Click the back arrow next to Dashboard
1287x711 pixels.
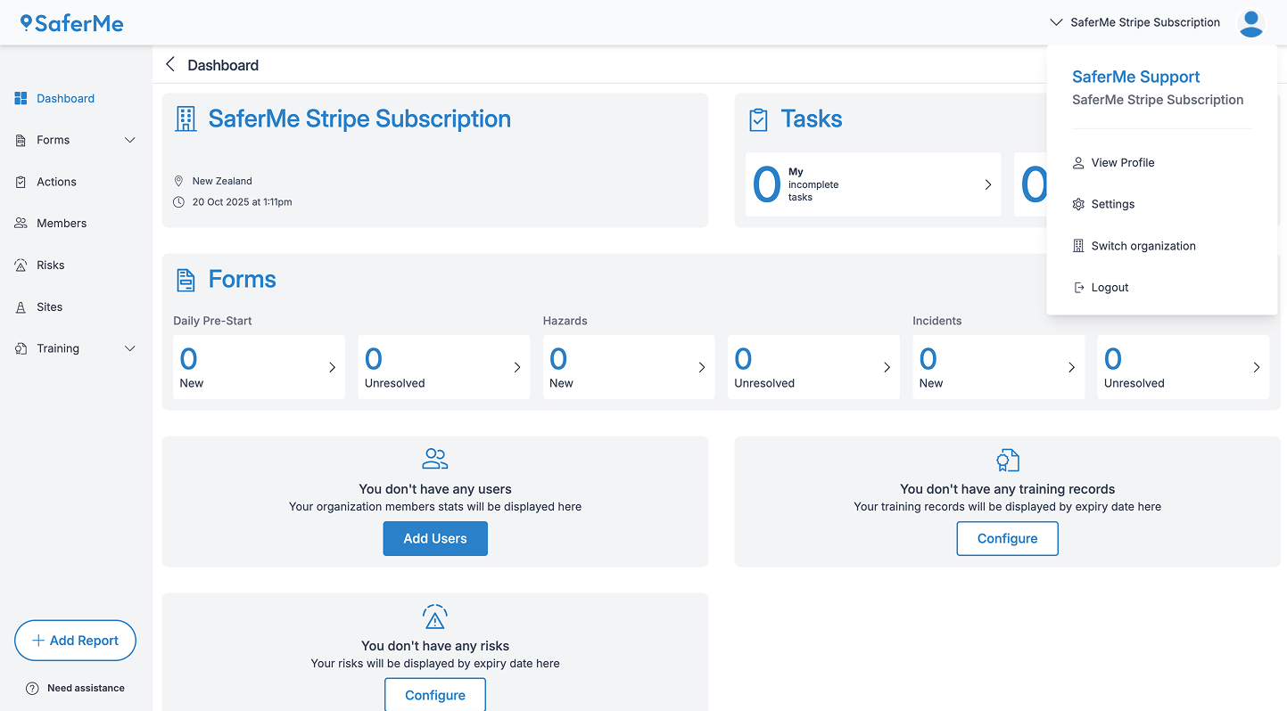pyautogui.click(x=169, y=64)
